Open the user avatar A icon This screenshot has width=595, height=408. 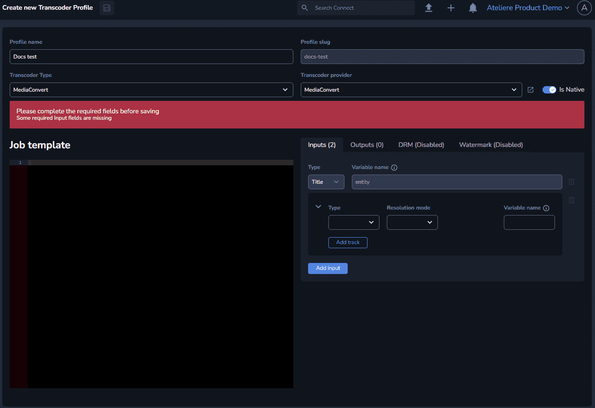[584, 8]
